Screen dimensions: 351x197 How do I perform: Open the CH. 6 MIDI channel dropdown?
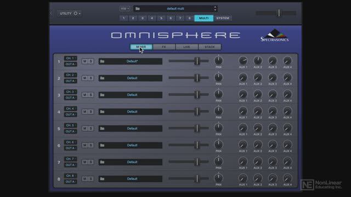pos(71,142)
